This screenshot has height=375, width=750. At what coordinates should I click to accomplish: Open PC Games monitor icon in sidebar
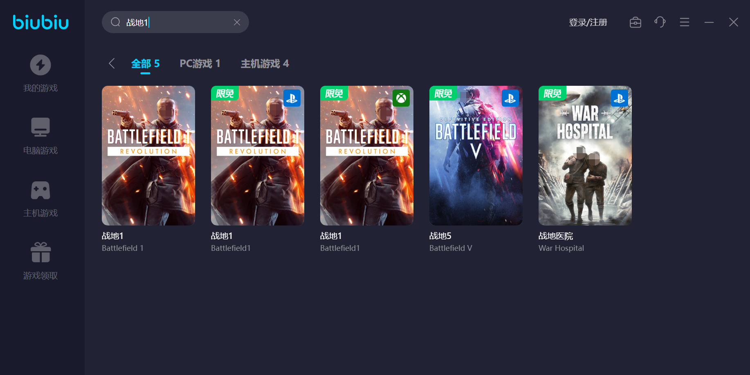(x=40, y=127)
